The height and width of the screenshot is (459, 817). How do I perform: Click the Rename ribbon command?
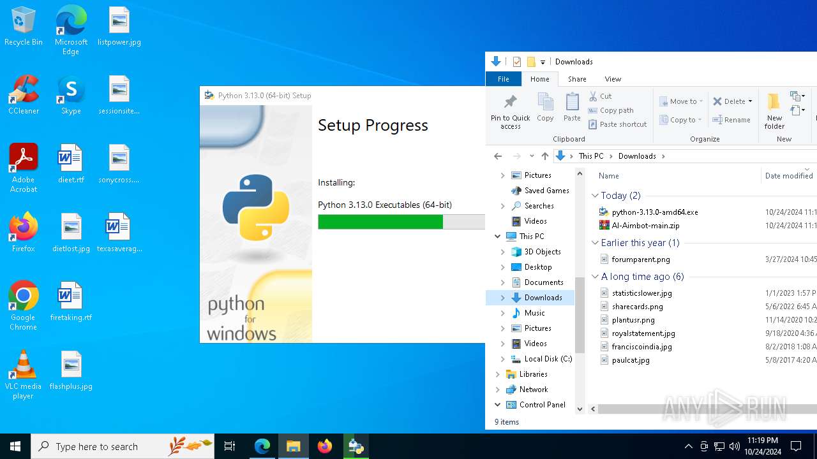(x=731, y=120)
